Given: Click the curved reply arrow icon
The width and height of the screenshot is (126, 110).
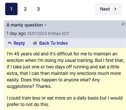Looking at the screenshot, I should click(10, 43).
